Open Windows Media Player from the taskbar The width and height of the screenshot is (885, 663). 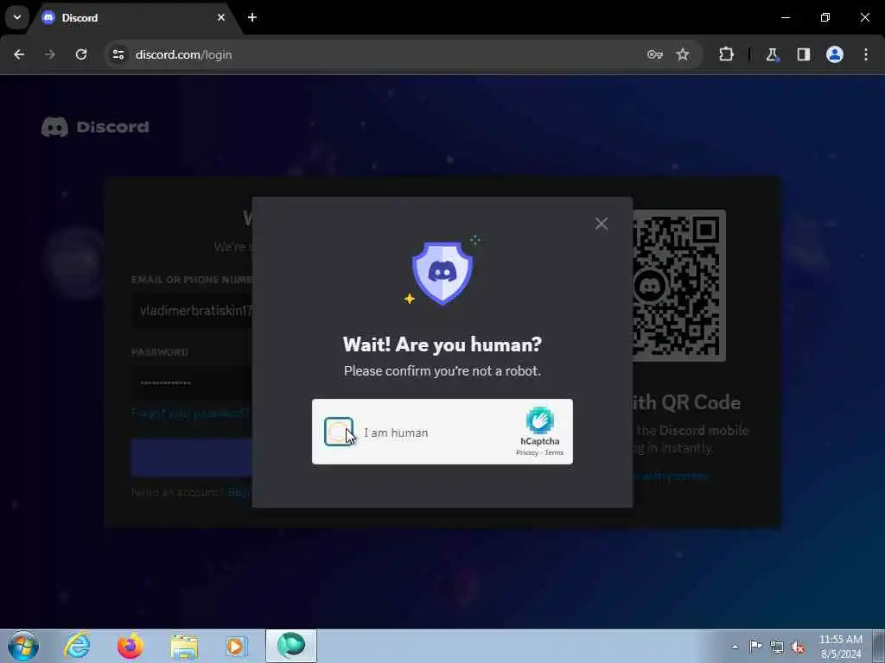point(236,646)
